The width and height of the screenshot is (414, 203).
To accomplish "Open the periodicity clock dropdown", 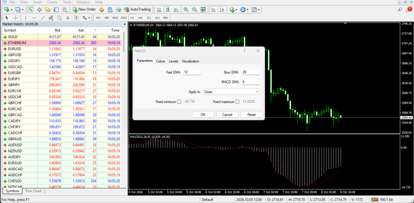I will (x=244, y=10).
